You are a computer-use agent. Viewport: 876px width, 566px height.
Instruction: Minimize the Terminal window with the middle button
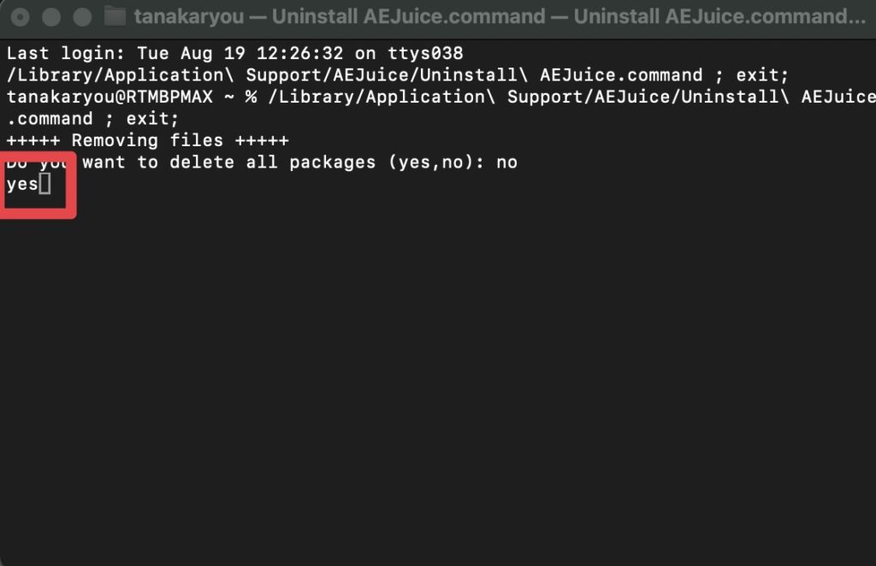51,17
